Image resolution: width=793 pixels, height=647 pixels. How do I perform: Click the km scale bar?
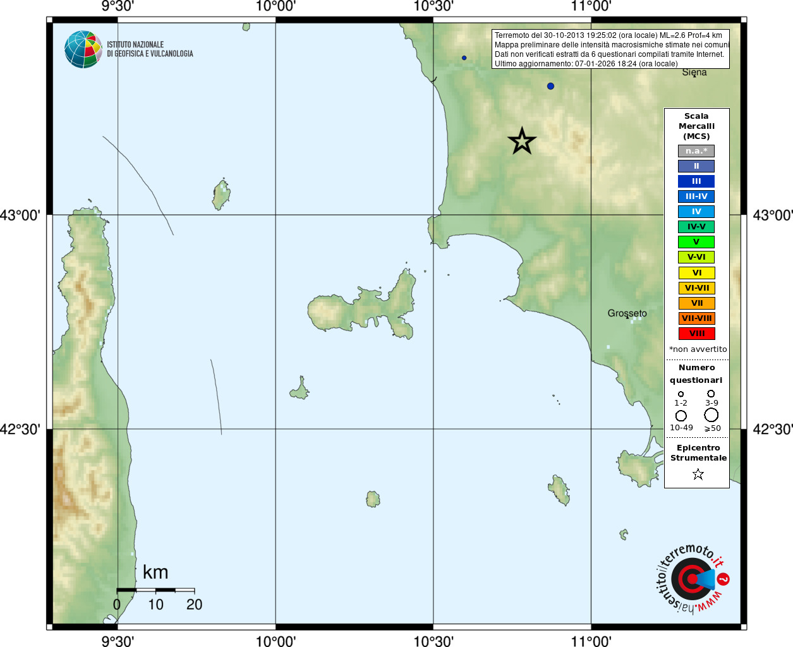point(155,590)
